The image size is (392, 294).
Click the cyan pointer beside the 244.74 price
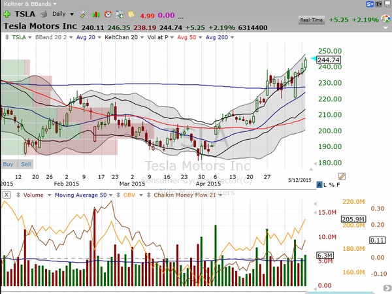[313, 59]
